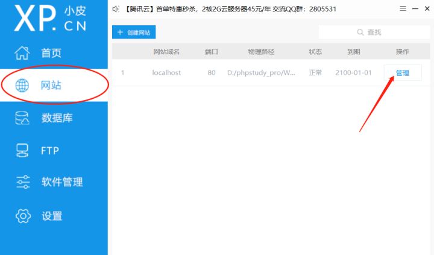Click the globe icon for 网站
The width and height of the screenshot is (434, 255).
click(x=22, y=85)
